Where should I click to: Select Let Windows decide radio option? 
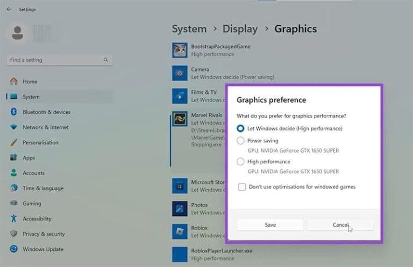[241, 128]
